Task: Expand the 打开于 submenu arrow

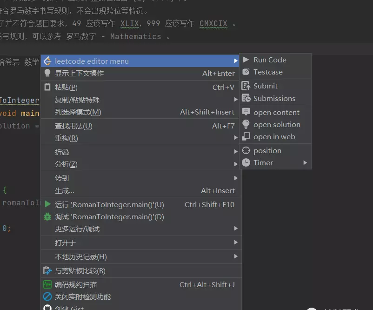Action: (x=235, y=242)
